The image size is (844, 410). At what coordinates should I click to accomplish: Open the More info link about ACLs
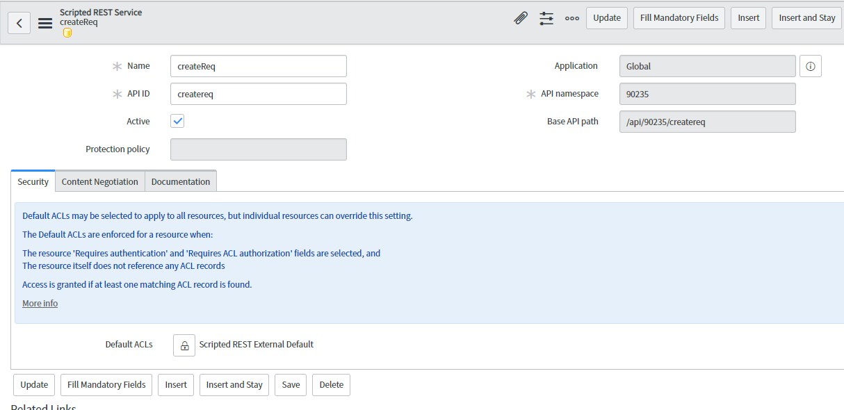(x=40, y=303)
